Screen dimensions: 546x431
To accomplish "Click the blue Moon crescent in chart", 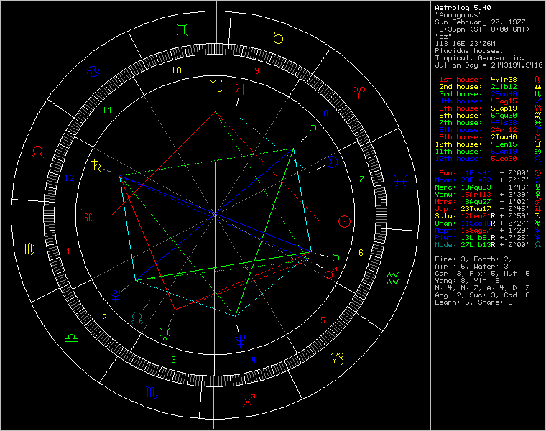I will coord(332,162).
